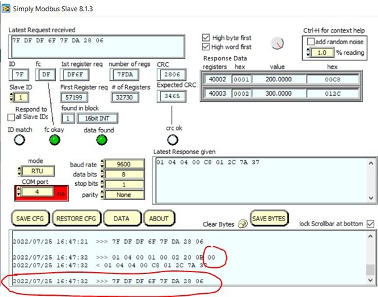Click the Clear Bytes eraser icon
The width and height of the screenshot is (378, 297).
click(242, 224)
